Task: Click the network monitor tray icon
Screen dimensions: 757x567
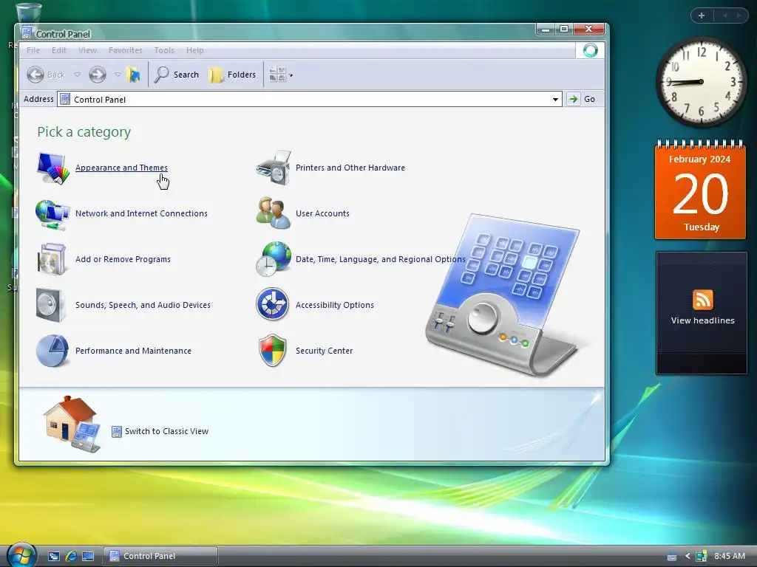Action: point(702,557)
